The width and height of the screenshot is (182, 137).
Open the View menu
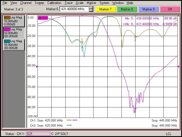[x=14, y=3]
